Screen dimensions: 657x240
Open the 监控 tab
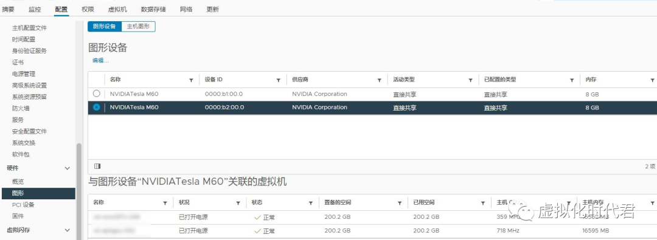[35, 9]
